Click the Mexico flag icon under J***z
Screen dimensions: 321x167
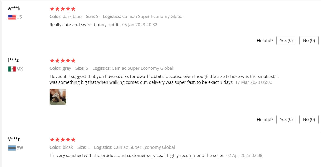(x=12, y=69)
